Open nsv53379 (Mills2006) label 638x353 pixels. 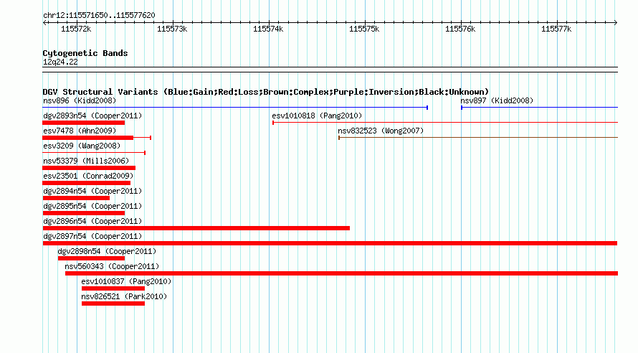click(x=86, y=161)
